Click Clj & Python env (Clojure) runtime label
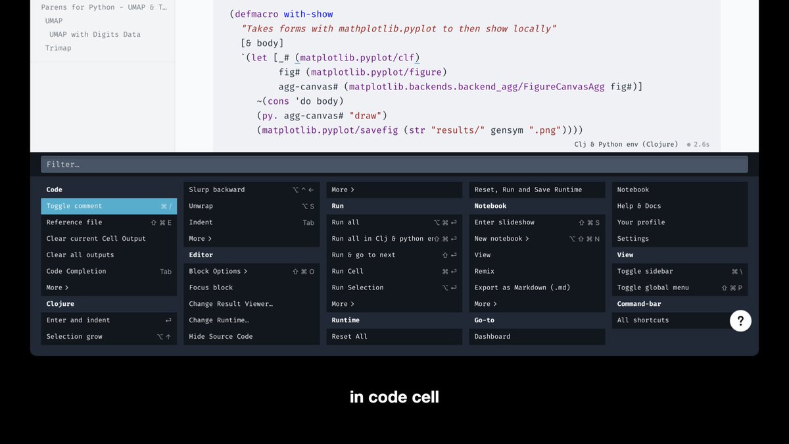789x444 pixels. point(626,144)
